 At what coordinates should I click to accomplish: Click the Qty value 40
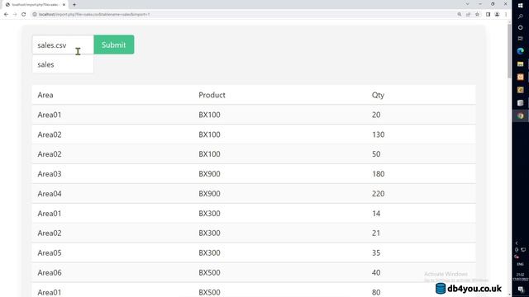pyautogui.click(x=376, y=273)
